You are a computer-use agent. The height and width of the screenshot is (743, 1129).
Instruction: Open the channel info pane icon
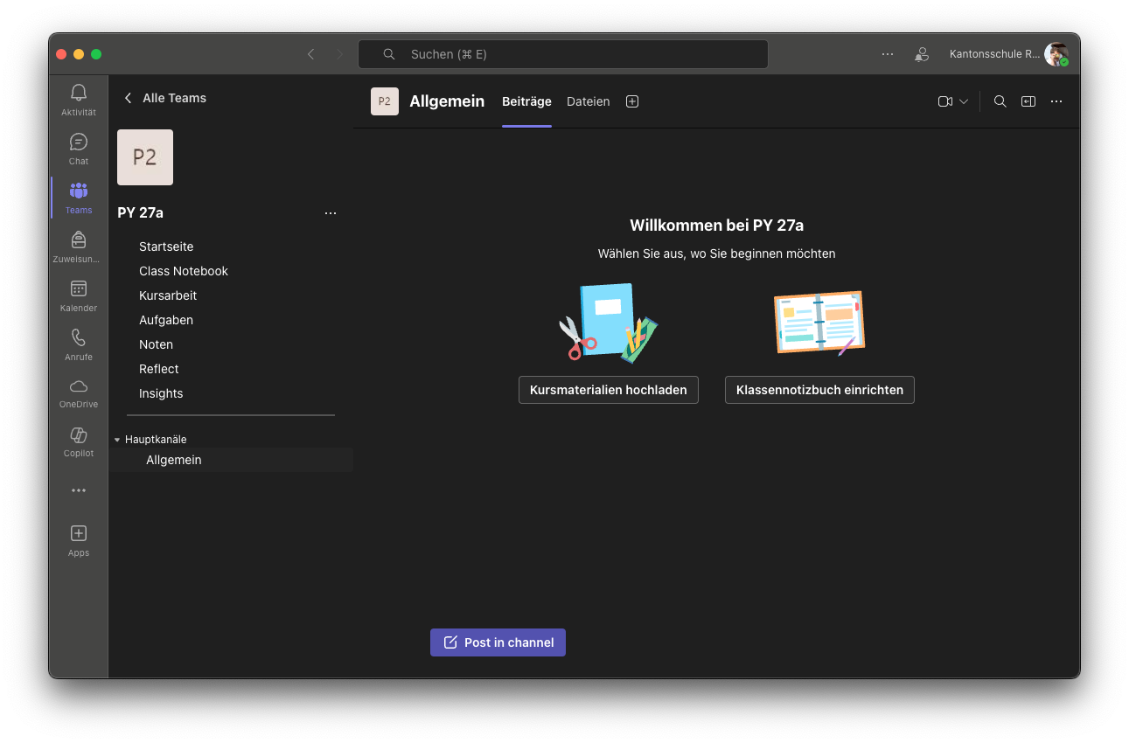[x=1028, y=101]
